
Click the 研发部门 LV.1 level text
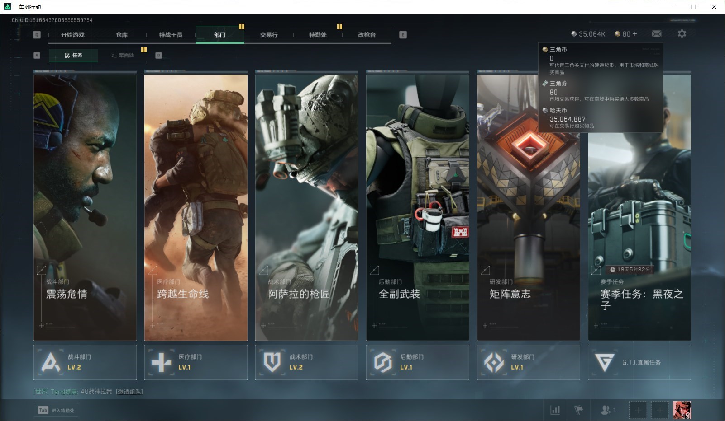(517, 367)
